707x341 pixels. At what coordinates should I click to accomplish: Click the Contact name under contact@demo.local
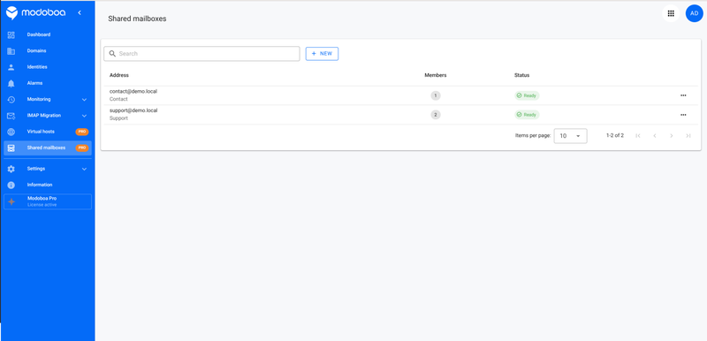point(118,99)
